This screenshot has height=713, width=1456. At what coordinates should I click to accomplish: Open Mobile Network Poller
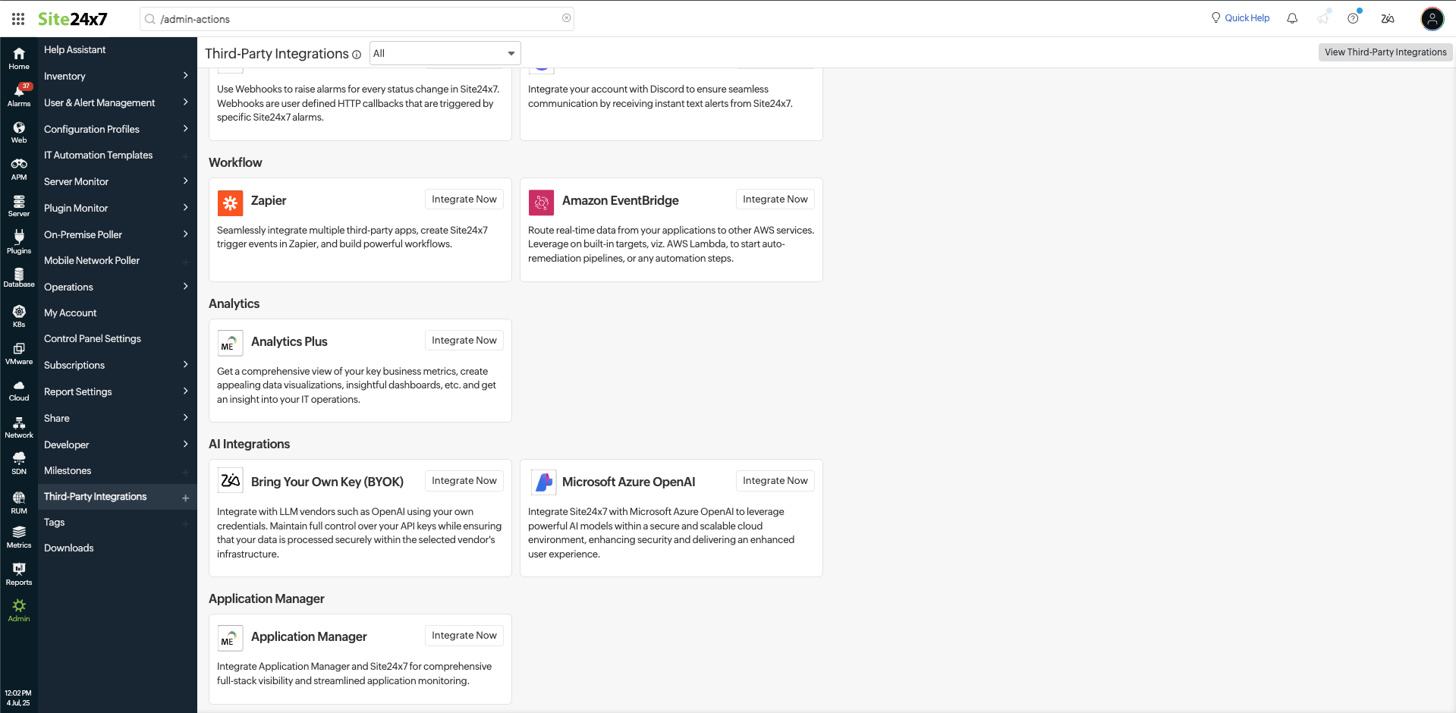pyautogui.click(x=118, y=260)
